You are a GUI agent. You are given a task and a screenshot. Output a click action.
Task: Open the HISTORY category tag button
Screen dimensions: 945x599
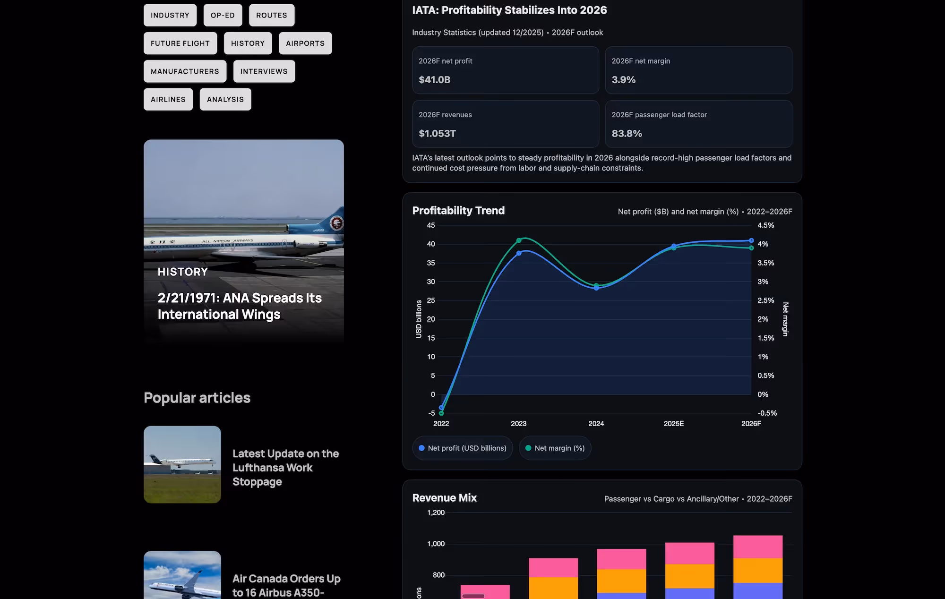pos(248,43)
